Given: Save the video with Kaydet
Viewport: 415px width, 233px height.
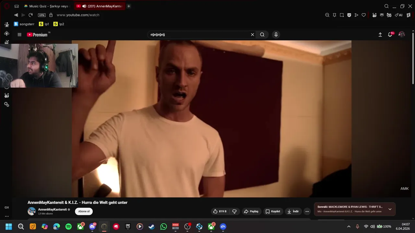Looking at the screenshot, I should pyautogui.click(x=273, y=211).
